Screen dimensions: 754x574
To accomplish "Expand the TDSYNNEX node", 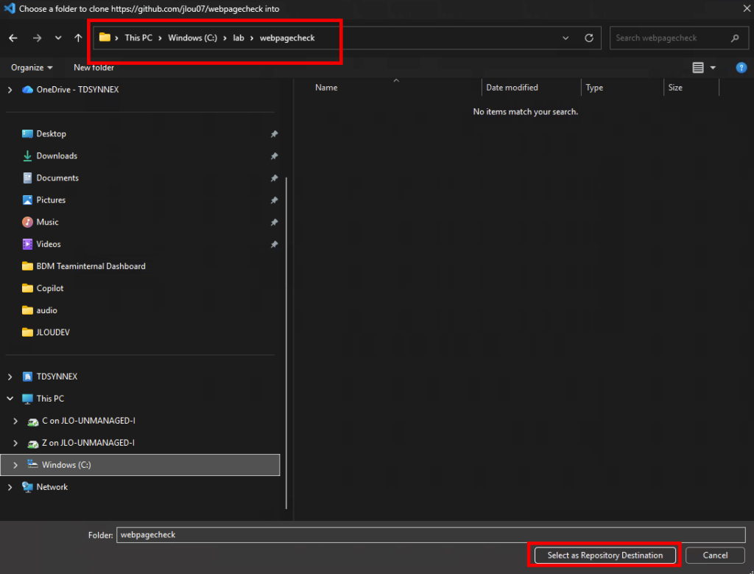I will tap(10, 377).
